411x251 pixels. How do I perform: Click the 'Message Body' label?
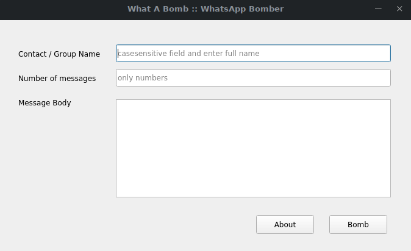point(45,103)
